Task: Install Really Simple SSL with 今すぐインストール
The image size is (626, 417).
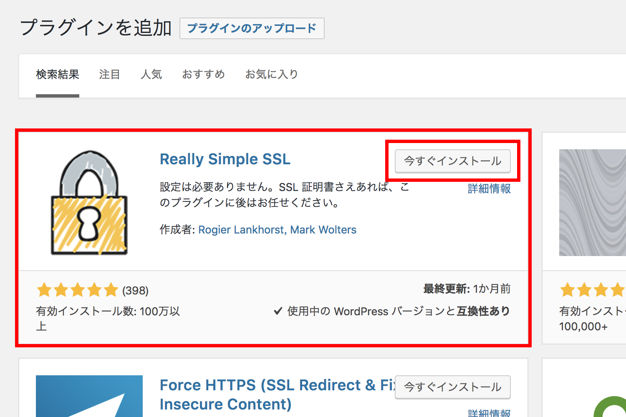Action: (453, 161)
